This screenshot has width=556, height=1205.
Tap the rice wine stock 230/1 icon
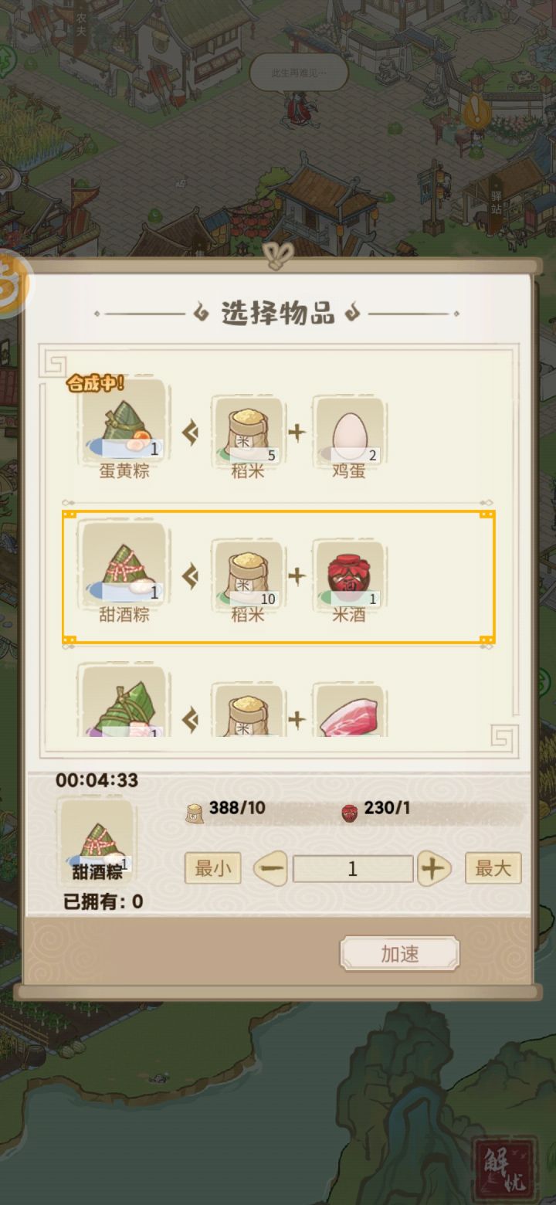(x=350, y=812)
